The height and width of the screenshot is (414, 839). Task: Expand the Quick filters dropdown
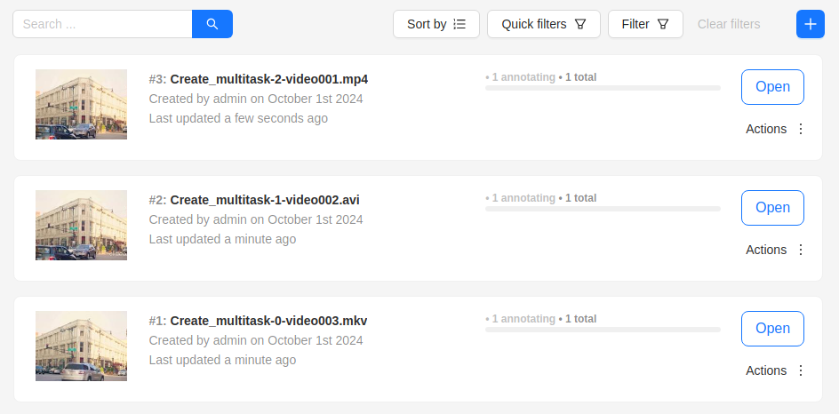tap(543, 24)
